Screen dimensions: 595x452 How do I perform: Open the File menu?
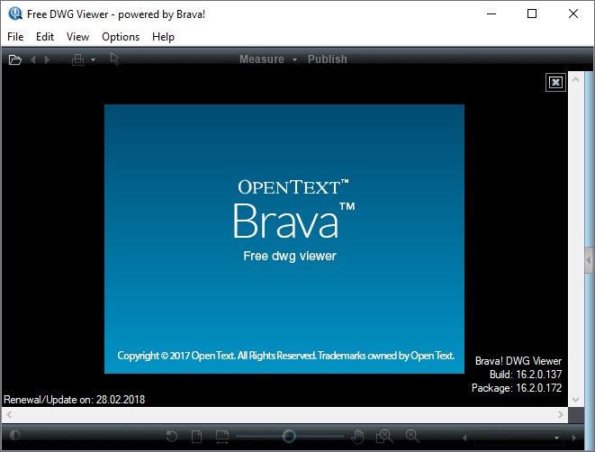(x=15, y=37)
